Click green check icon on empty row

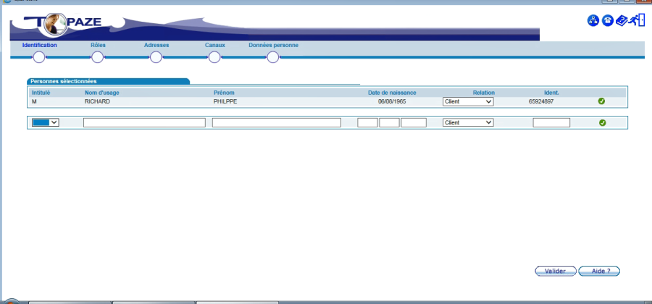coord(602,123)
